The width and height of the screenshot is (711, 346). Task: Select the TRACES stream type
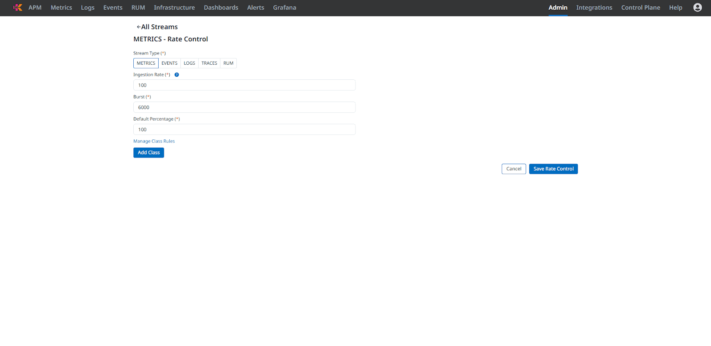pos(209,63)
